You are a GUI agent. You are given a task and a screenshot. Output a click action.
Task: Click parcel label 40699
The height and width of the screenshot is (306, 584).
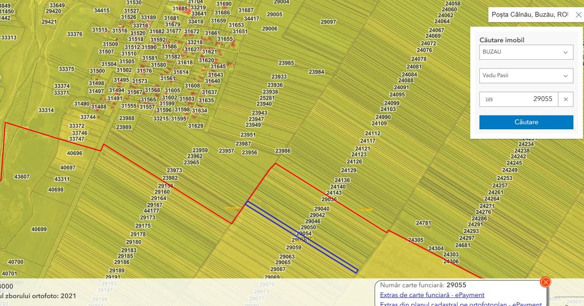point(38,229)
